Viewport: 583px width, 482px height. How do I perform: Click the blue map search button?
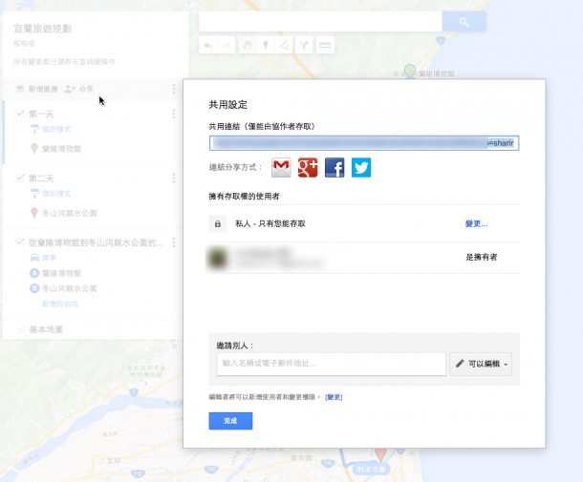[464, 22]
